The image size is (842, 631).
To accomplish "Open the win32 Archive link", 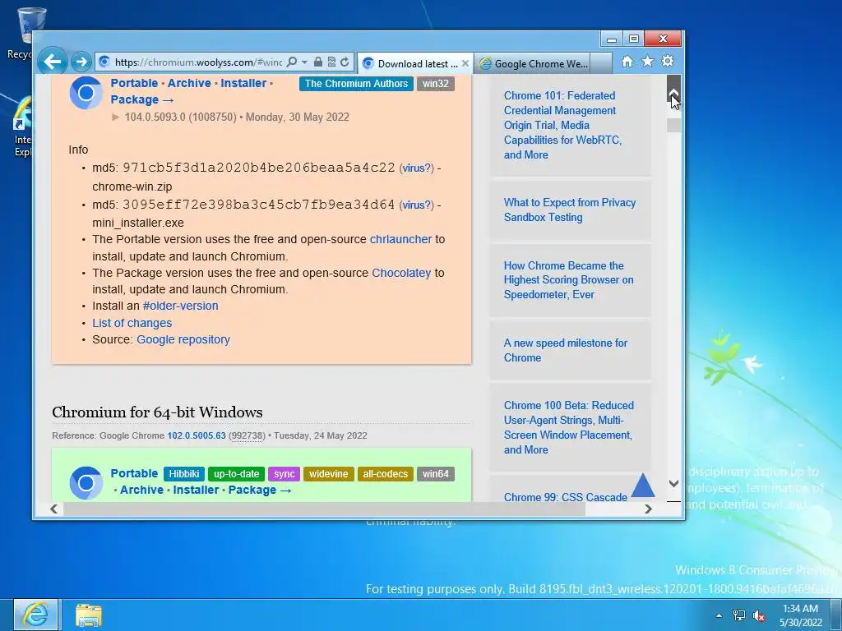I will tap(189, 83).
